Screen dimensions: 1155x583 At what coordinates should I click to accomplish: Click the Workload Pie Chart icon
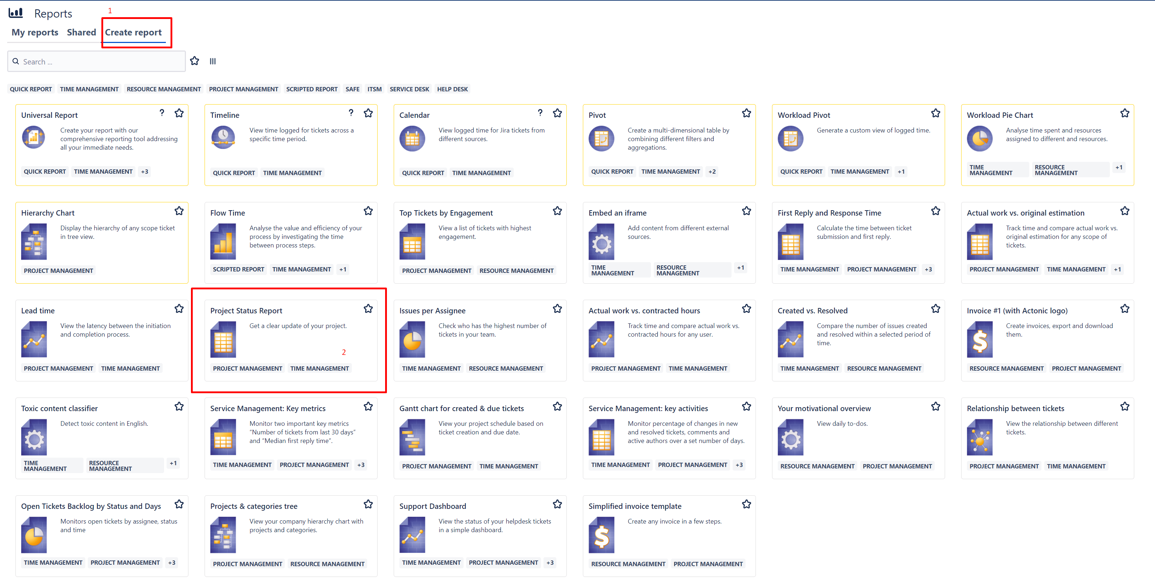pos(980,139)
